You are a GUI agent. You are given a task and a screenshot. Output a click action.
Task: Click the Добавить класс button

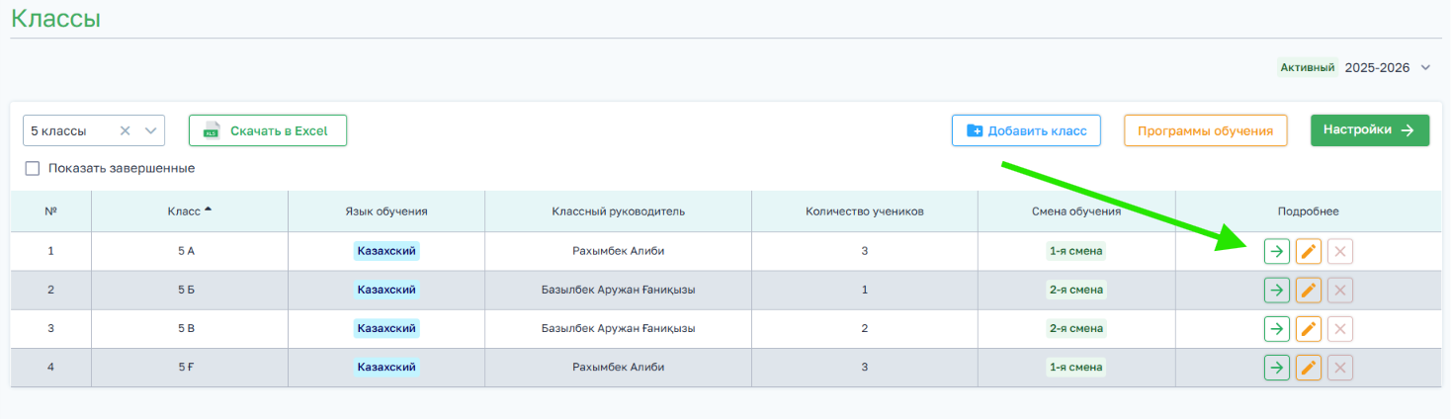click(x=1026, y=130)
